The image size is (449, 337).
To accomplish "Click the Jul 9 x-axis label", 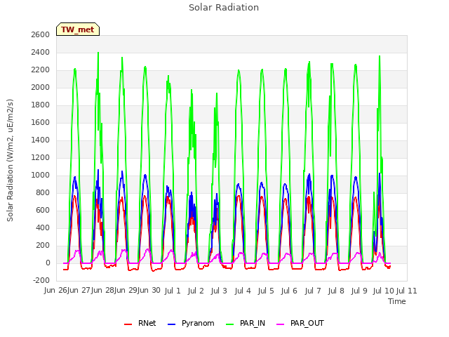I will point(359,291).
